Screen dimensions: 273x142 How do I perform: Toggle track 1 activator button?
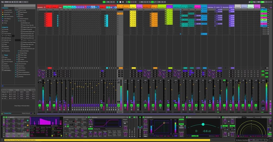point(40,105)
